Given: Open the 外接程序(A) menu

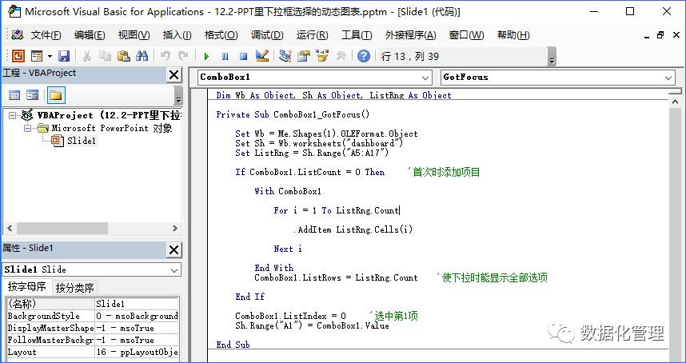Looking at the screenshot, I should click(410, 35).
